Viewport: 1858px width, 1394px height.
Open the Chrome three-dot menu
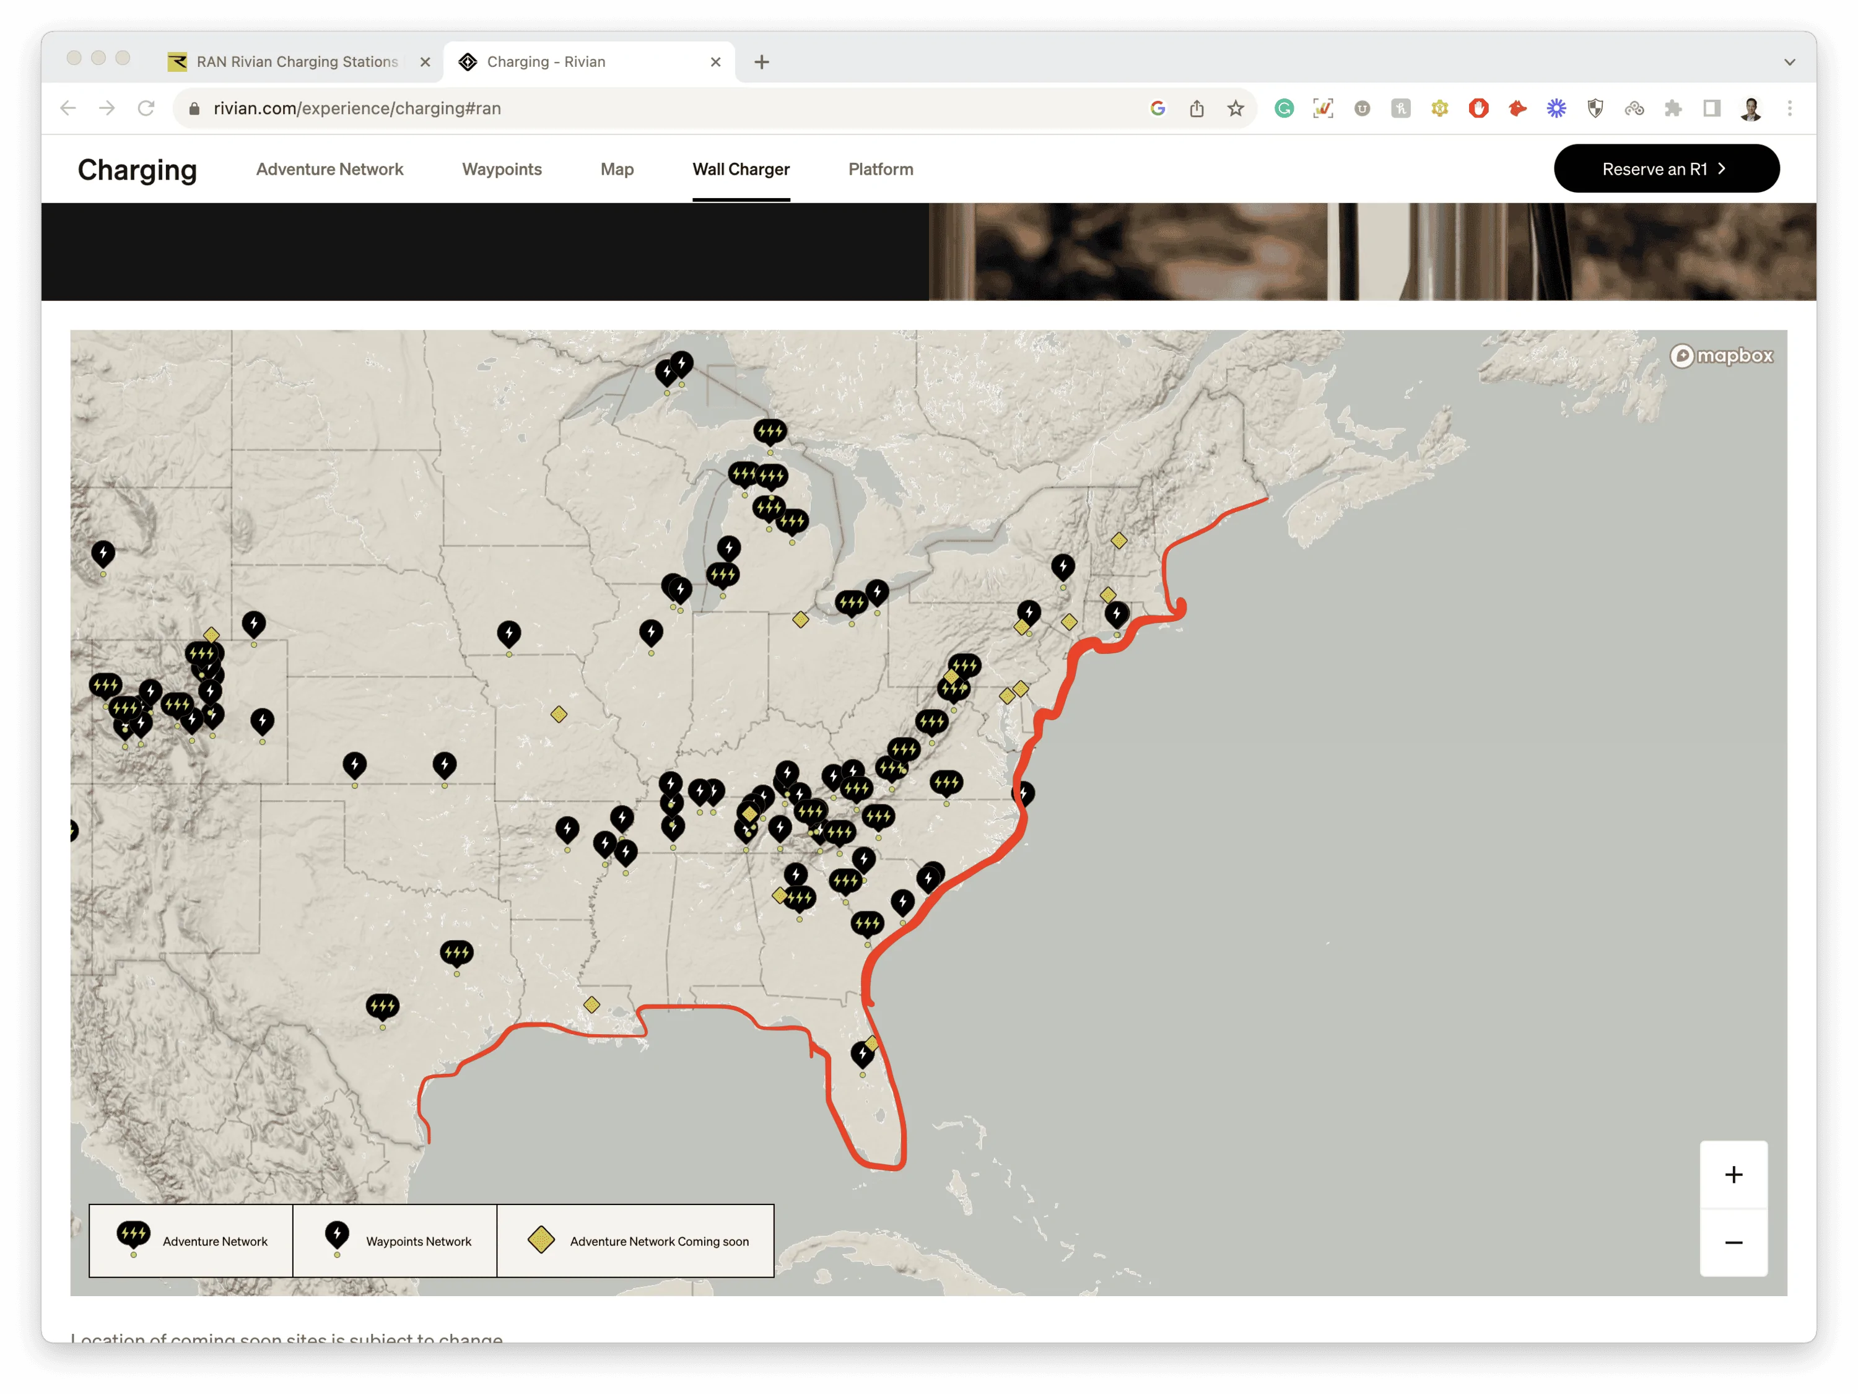click(1790, 108)
